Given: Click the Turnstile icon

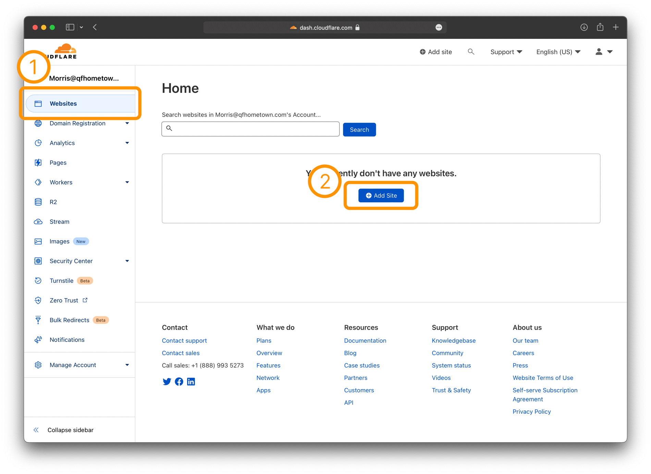Looking at the screenshot, I should click(x=38, y=281).
